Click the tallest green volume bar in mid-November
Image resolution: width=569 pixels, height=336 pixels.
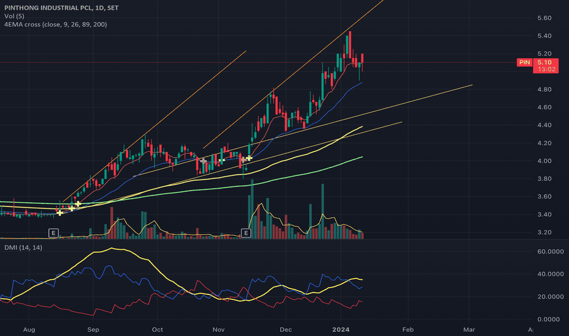[x=252, y=209]
